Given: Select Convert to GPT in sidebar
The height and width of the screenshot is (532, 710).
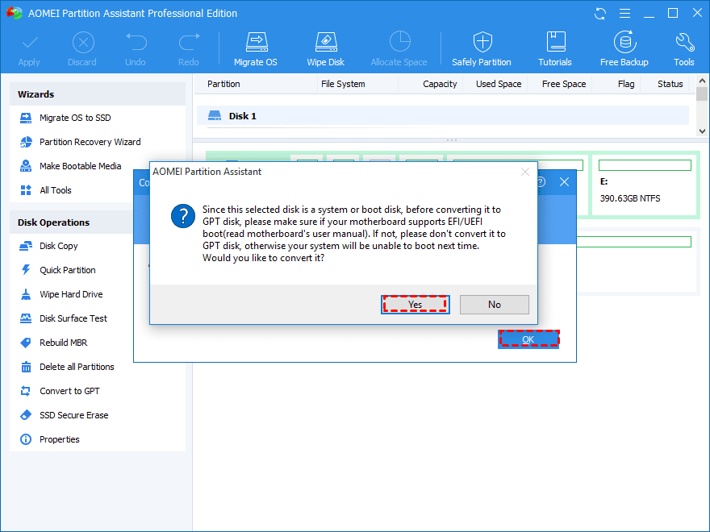Looking at the screenshot, I should [69, 391].
